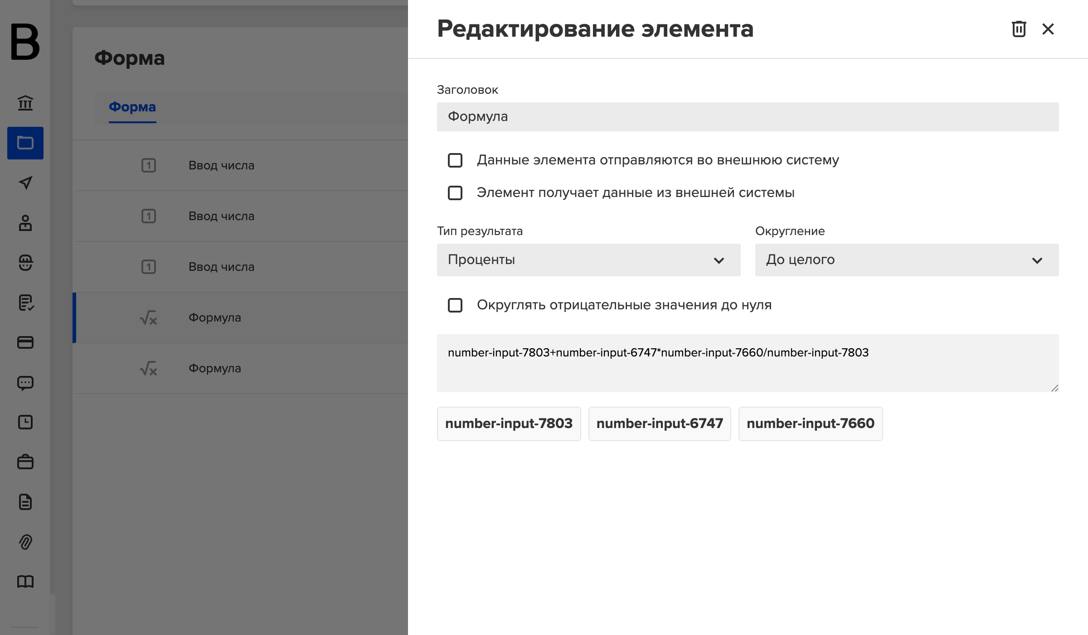Image resolution: width=1088 pixels, height=635 pixels.
Task: Click the number icon of first Ввод числа
Action: pyautogui.click(x=149, y=165)
